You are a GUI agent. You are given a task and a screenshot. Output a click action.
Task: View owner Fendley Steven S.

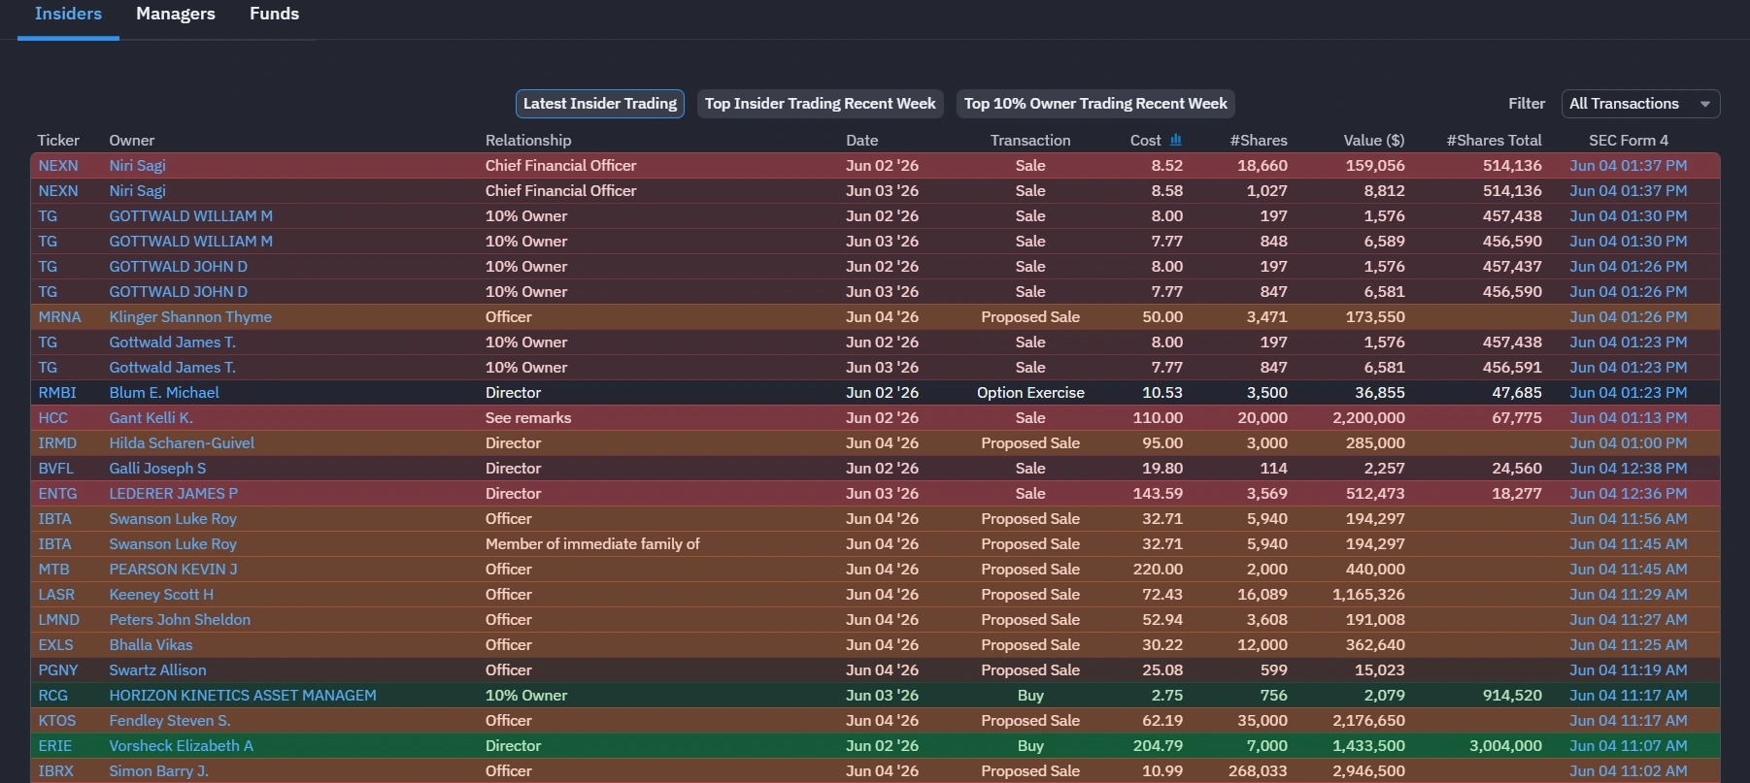click(170, 721)
